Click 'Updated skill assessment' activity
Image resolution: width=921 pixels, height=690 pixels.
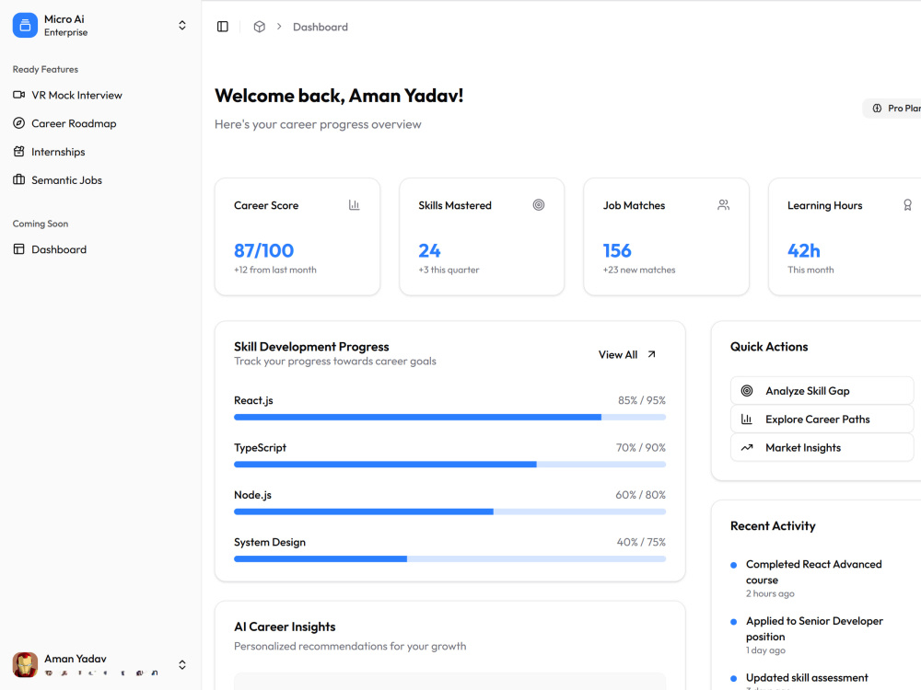[x=807, y=678]
